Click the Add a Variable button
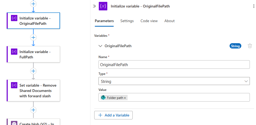The image size is (256, 125). (113, 115)
